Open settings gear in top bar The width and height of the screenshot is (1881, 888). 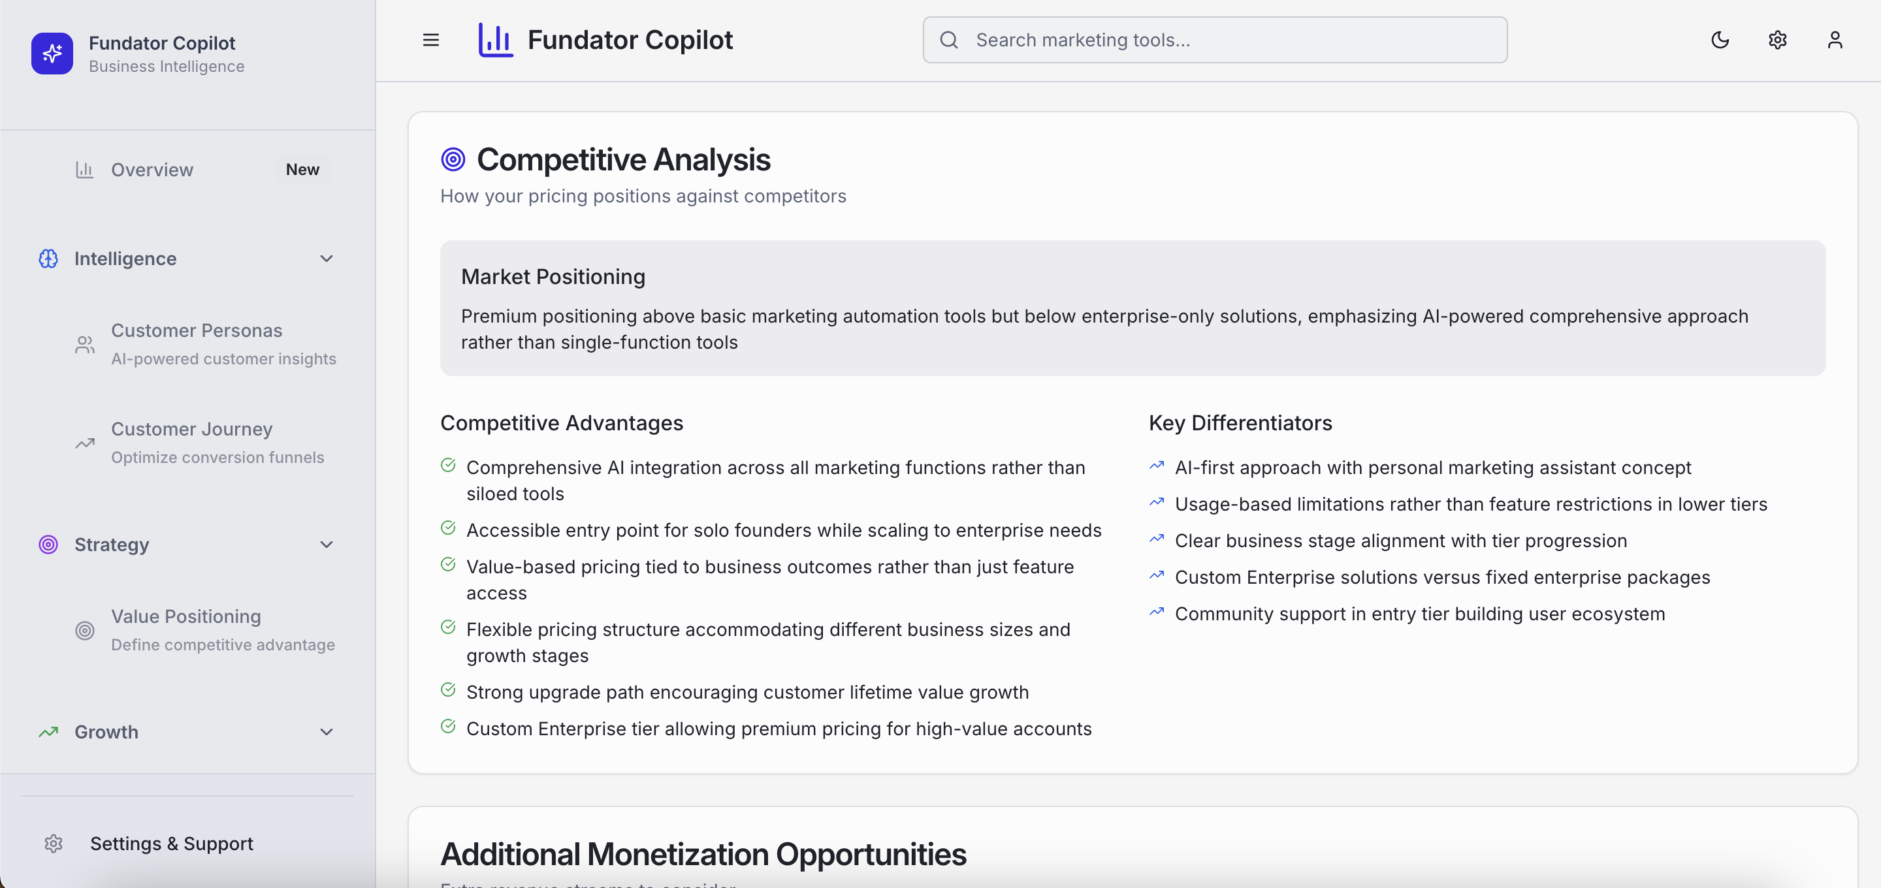[x=1777, y=40]
